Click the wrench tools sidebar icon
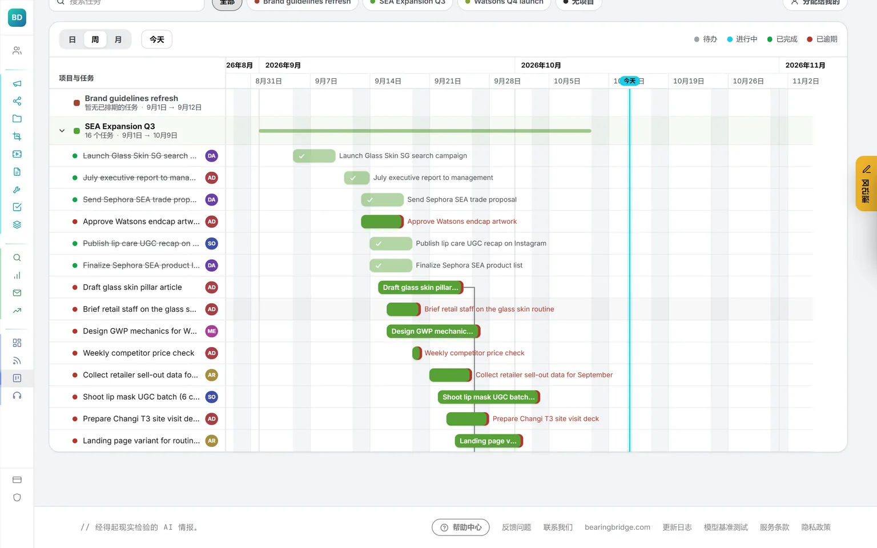 click(17, 190)
